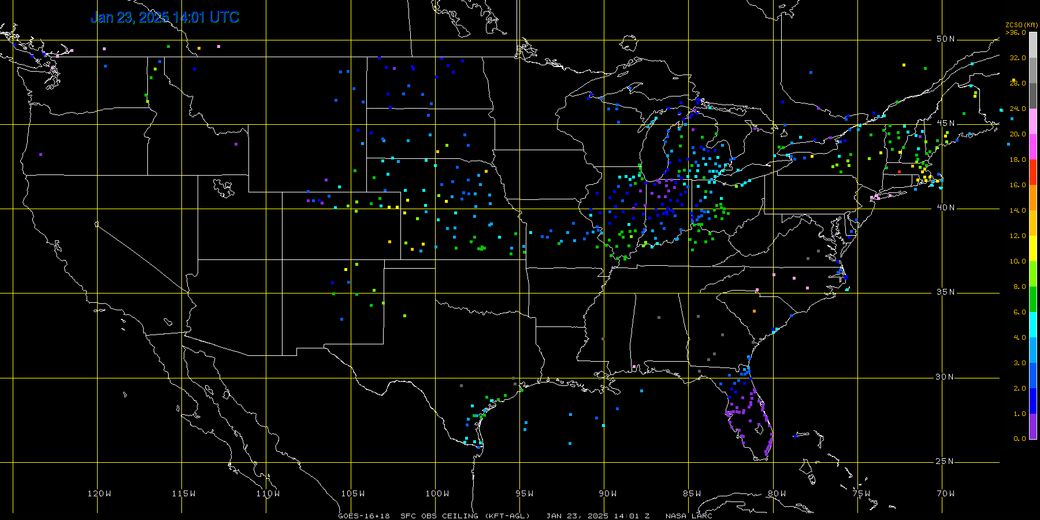Viewport: 1040px width, 520px height.
Task: Click the 'ZCSO (Kft)' legend title
Action: click(x=1022, y=25)
